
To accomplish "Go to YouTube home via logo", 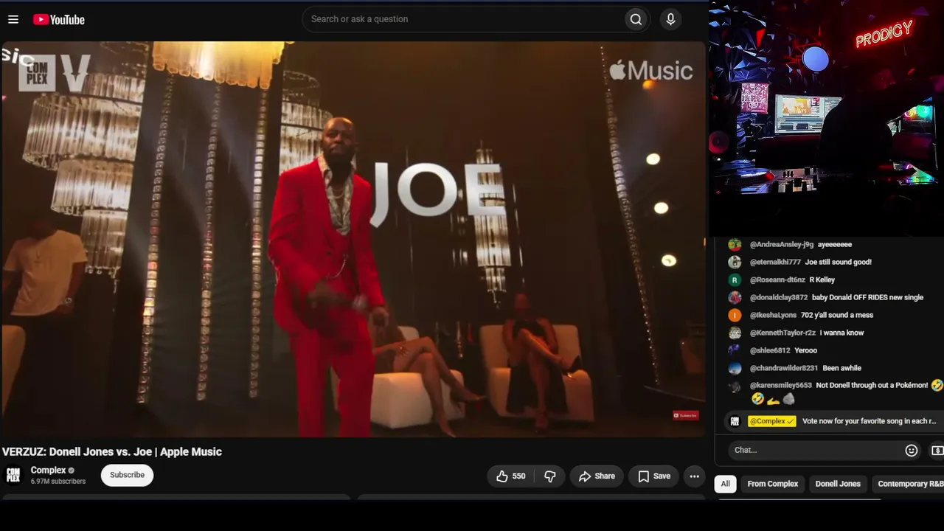I will 59,20.
